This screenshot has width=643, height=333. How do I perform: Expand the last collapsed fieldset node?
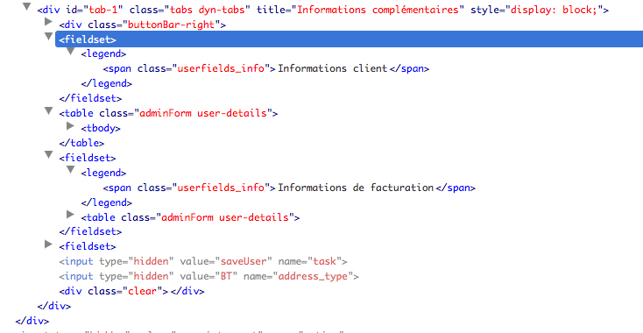pos(49,244)
